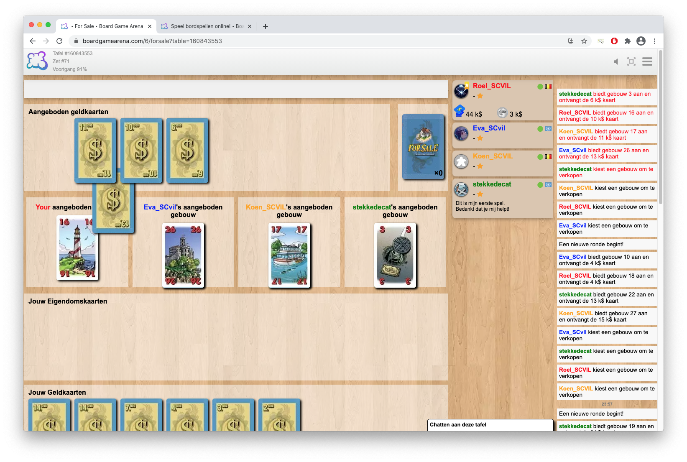
Task: Open Koen_SCVIL player profile name
Action: click(493, 156)
